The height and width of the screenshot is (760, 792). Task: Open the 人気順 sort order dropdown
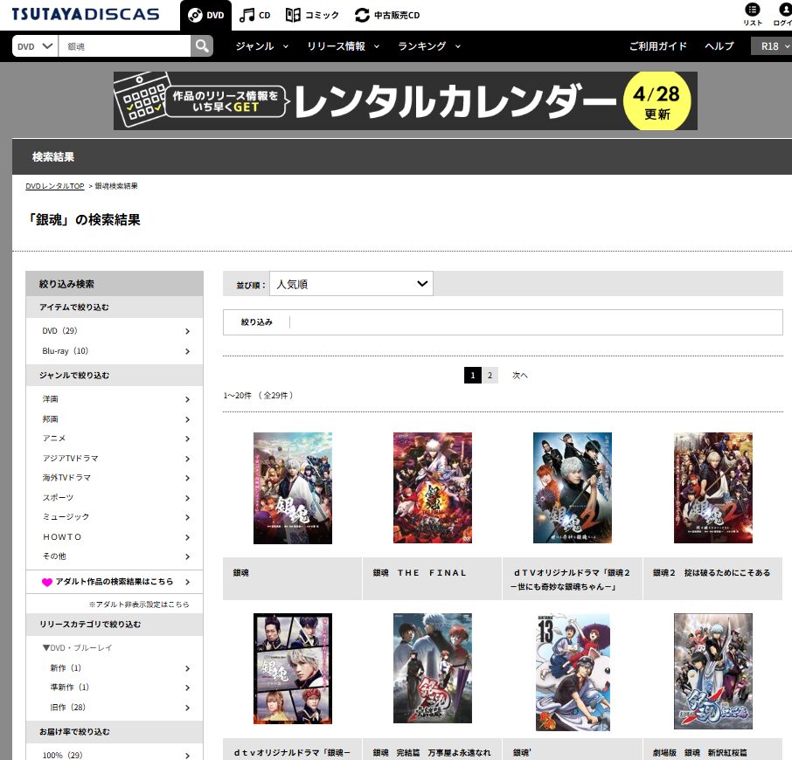click(x=351, y=284)
